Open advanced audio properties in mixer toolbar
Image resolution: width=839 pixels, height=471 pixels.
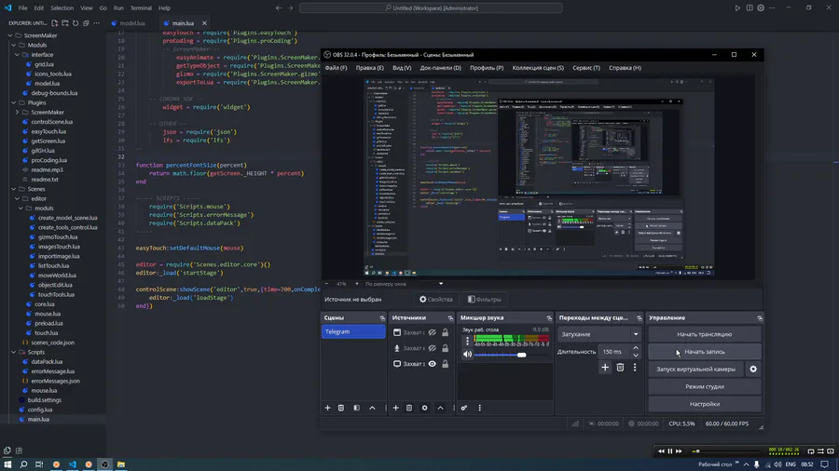tap(464, 408)
